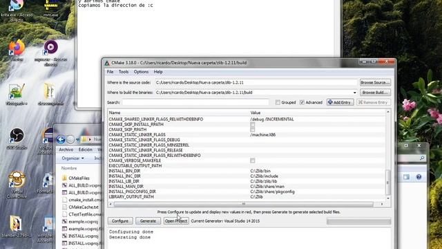Go back in the Explorer window
This screenshot has height=249, width=442.
(x=61, y=139)
